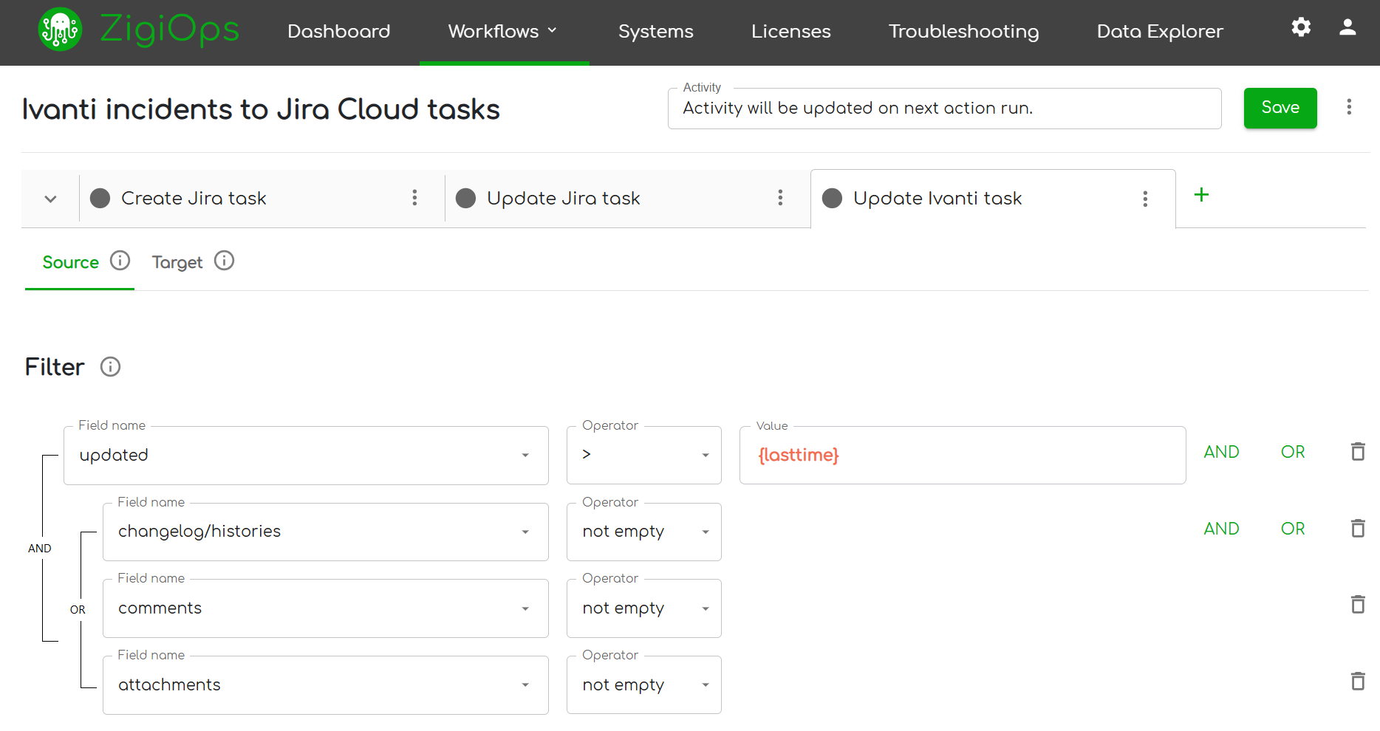Viewport: 1380px width, 731px height.
Task: Toggle Update Ivanti task status circle
Action: [x=833, y=199]
